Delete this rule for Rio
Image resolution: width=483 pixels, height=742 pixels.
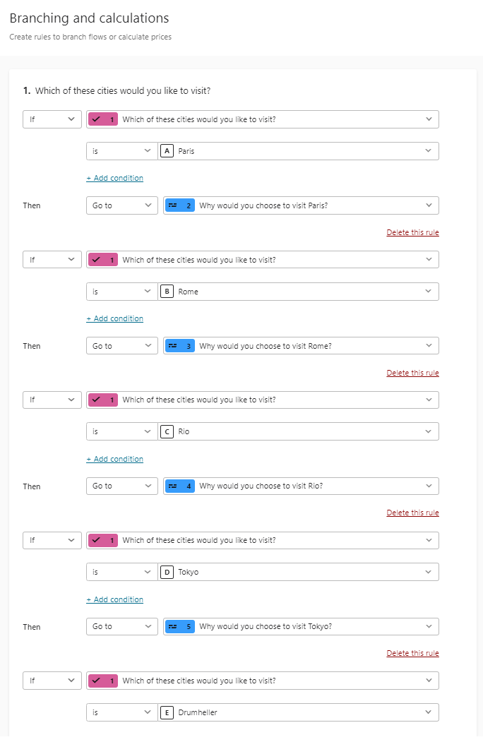[x=412, y=513]
